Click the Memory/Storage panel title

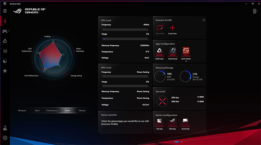[164, 68]
